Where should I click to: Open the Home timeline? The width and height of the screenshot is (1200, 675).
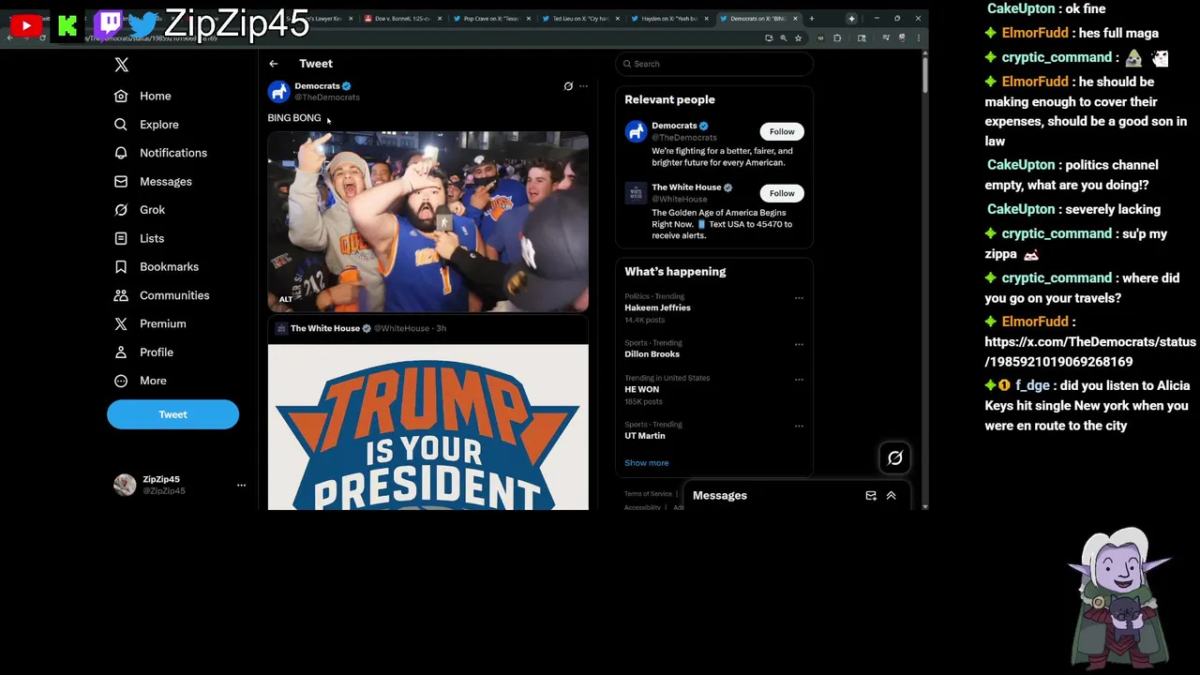click(143, 96)
